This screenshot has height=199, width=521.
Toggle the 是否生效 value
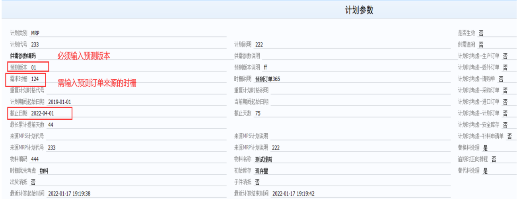(x=493, y=33)
